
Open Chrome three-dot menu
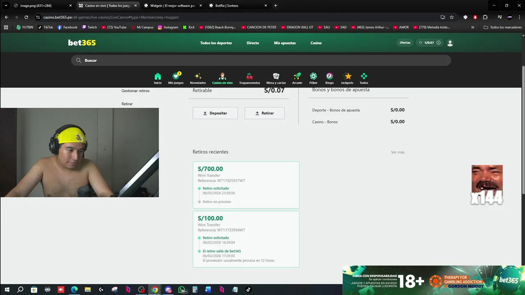[519, 17]
